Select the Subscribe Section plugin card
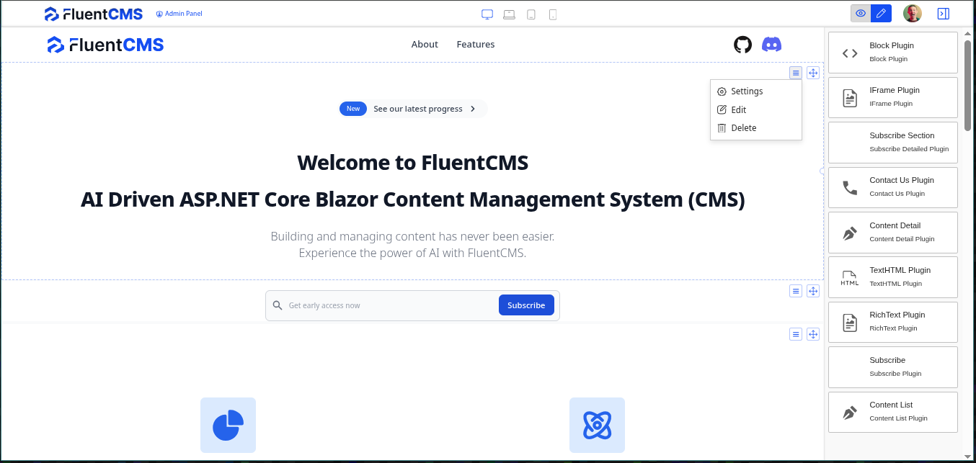 893,142
